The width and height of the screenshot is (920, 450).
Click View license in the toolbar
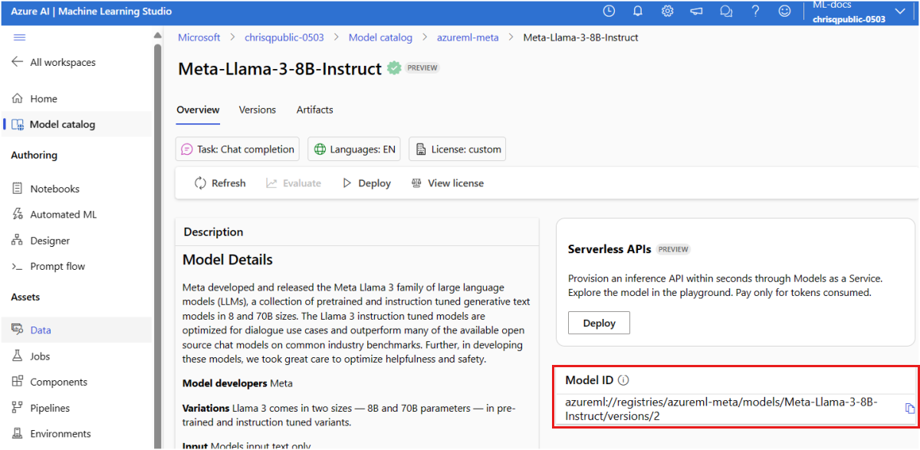click(448, 183)
